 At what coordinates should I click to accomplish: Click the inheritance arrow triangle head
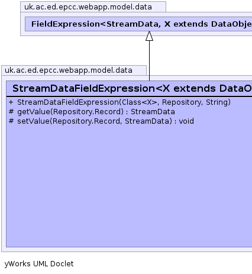(x=149, y=36)
